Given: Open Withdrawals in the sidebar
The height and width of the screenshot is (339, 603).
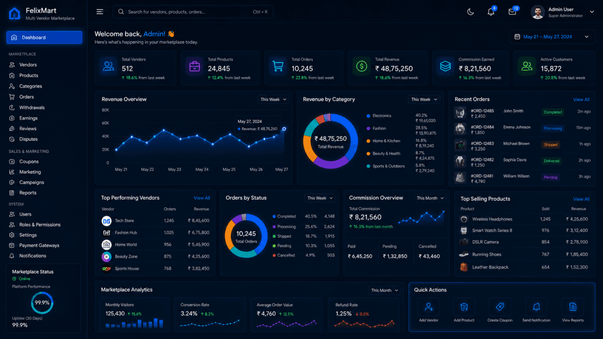Looking at the screenshot, I should 32,108.
